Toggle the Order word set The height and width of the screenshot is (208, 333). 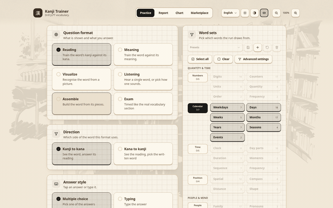pyautogui.click(x=227, y=97)
